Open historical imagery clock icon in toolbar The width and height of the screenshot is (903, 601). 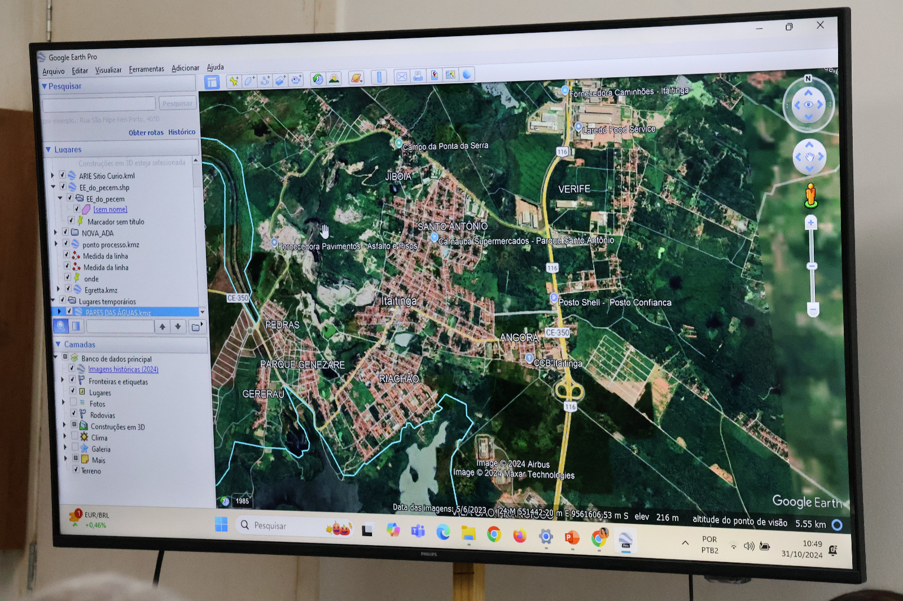pyautogui.click(x=318, y=79)
